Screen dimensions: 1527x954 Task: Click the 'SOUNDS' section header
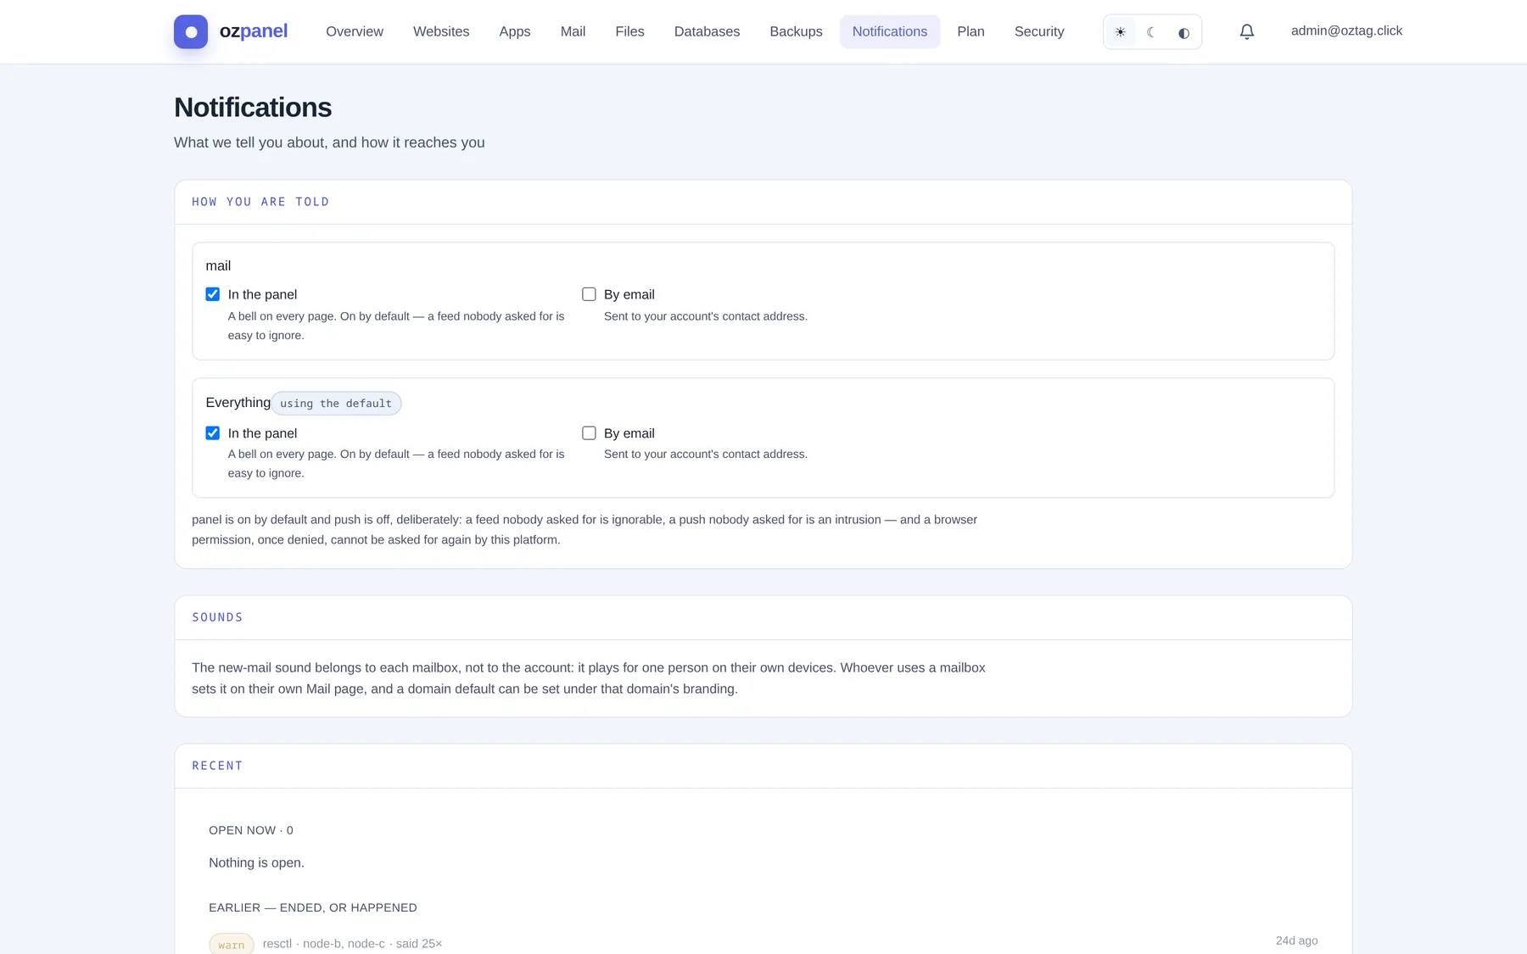[217, 617]
